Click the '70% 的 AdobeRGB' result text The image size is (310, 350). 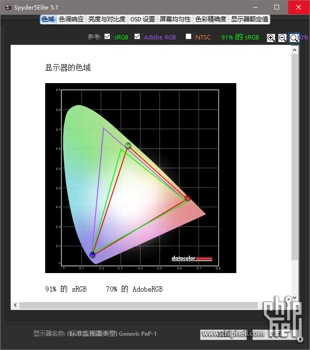pos(135,289)
